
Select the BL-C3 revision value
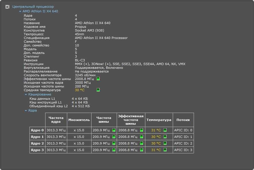pyautogui.click(x=80, y=60)
